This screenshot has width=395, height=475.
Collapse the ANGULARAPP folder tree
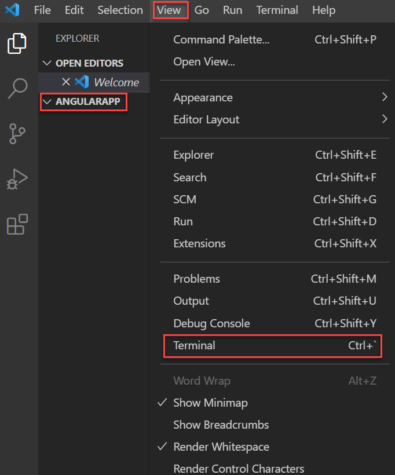tap(46, 102)
